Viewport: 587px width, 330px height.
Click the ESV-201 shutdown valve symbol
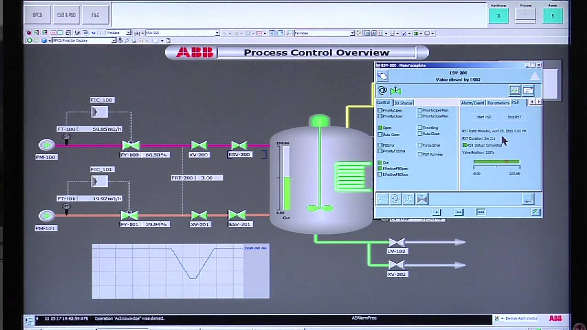point(237,214)
